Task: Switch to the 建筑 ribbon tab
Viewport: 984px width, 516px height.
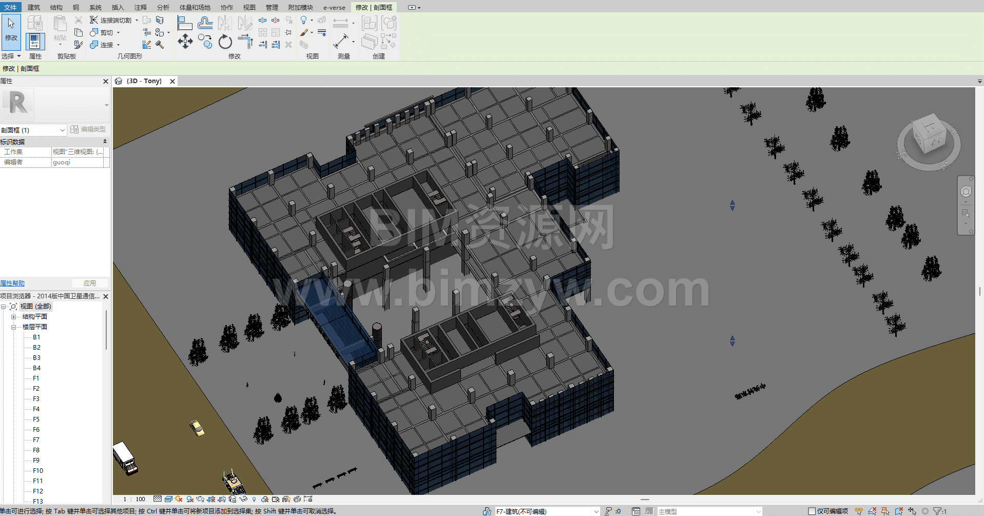Action: pos(34,7)
